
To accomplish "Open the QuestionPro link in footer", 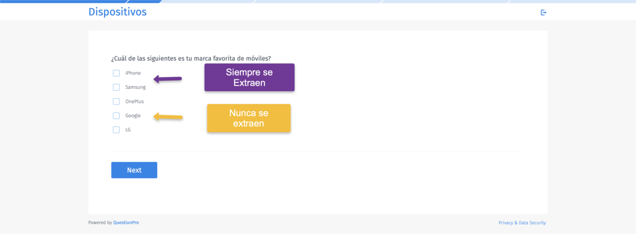I will coord(126,223).
